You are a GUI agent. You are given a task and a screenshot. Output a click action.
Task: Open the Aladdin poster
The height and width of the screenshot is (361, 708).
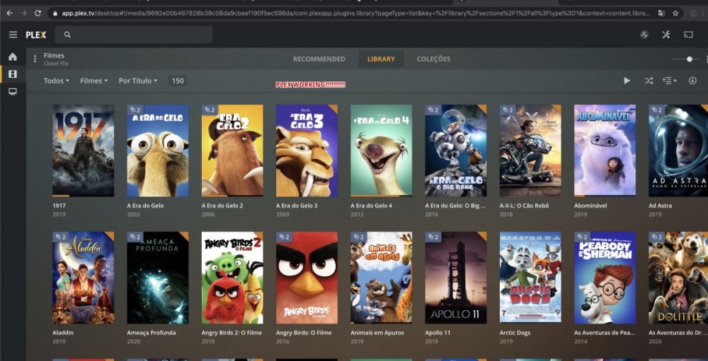pyautogui.click(x=83, y=278)
